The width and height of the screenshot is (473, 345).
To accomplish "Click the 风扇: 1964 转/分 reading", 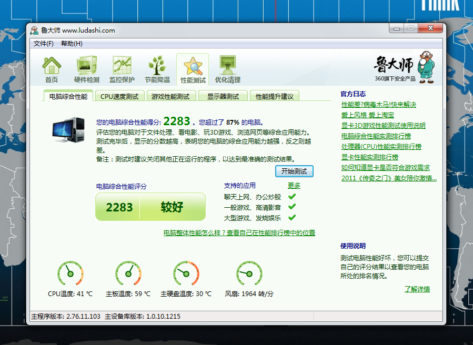I will [249, 294].
